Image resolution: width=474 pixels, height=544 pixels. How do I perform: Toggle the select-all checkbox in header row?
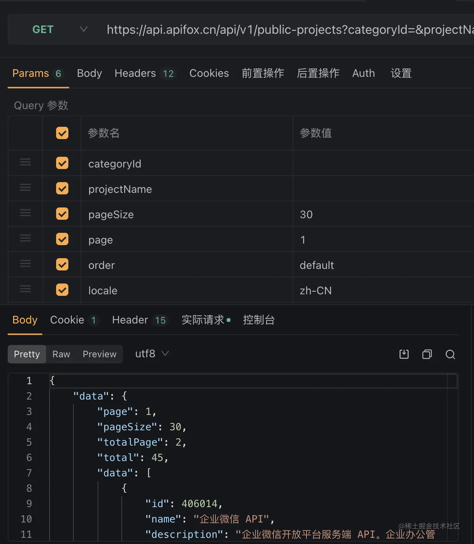tap(61, 133)
